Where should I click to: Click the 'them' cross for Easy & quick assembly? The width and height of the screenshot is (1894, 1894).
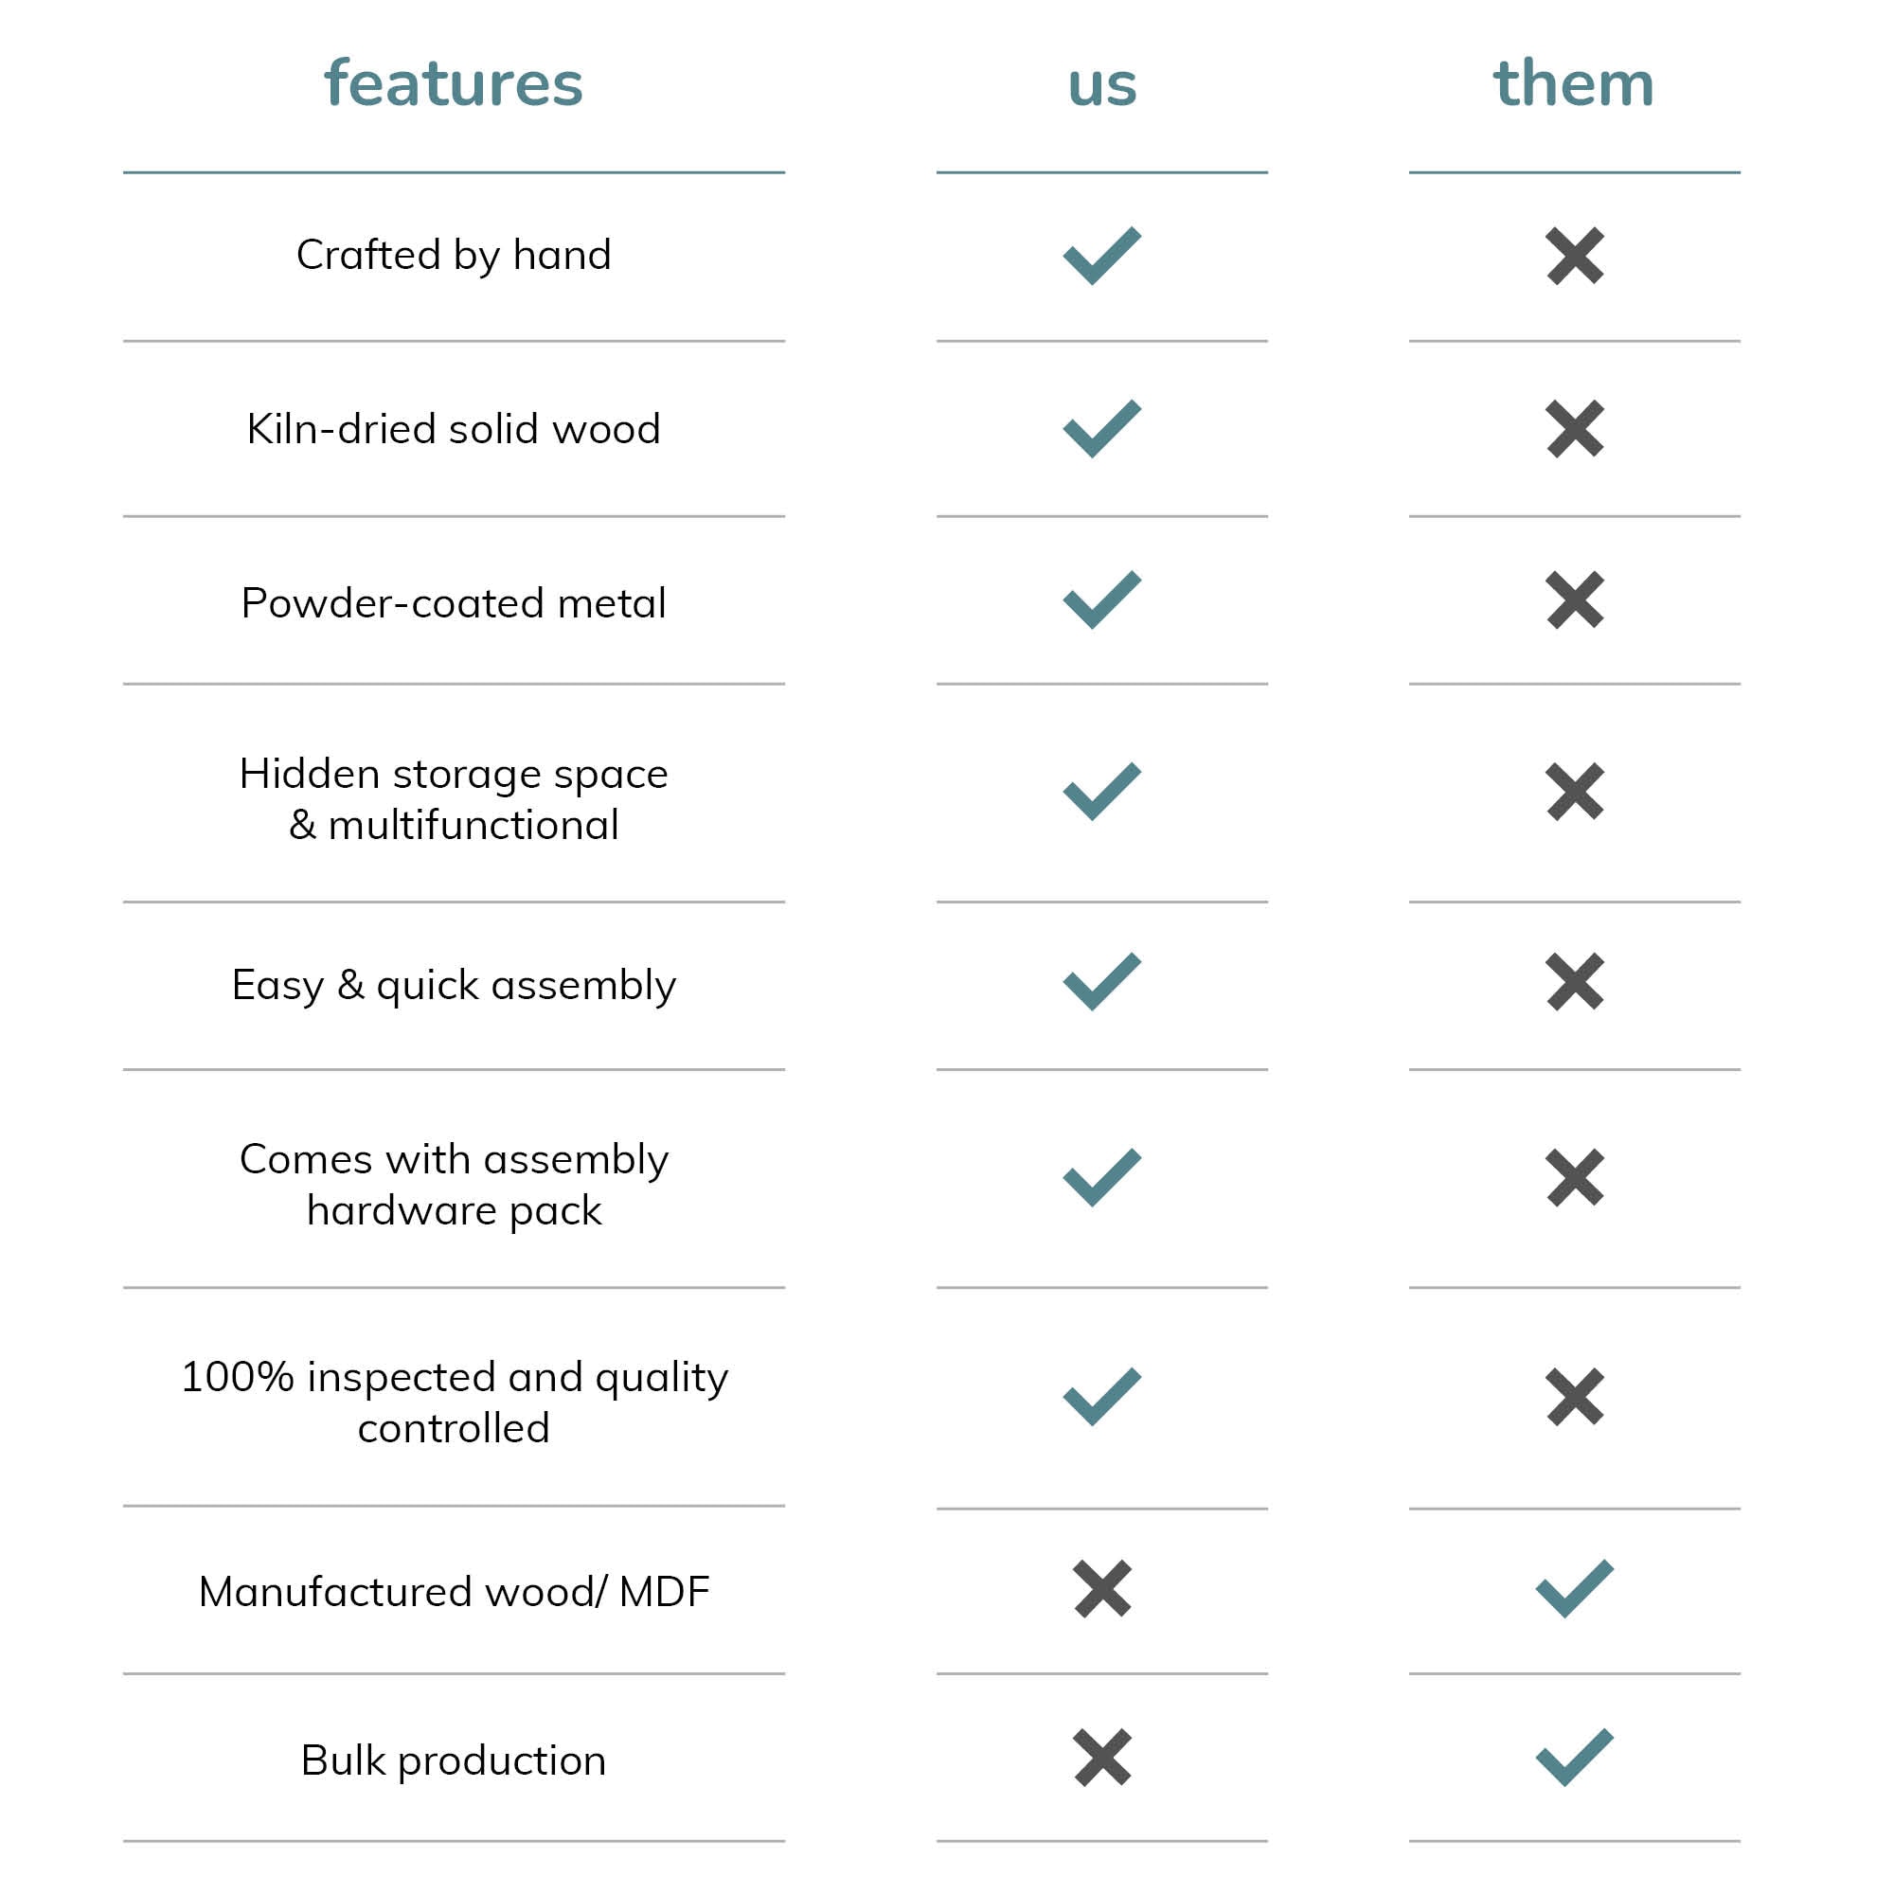[1575, 981]
